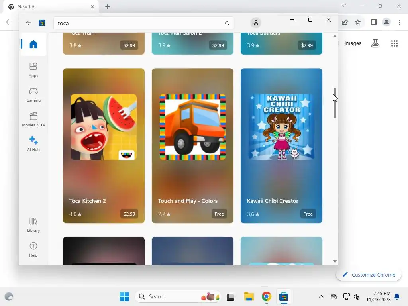This screenshot has width=408, height=306.
Task: Click the Store scroll down arrow
Action: pos(335,261)
